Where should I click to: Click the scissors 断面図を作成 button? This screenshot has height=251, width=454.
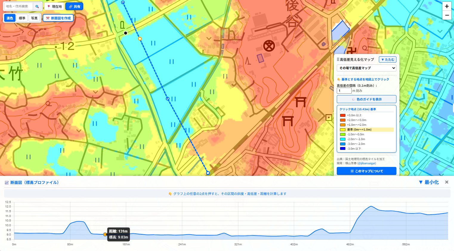click(x=58, y=18)
